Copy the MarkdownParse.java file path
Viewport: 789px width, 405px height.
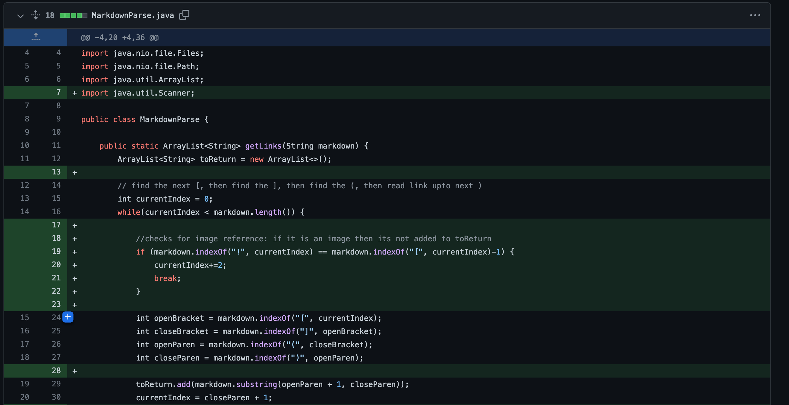pos(184,15)
